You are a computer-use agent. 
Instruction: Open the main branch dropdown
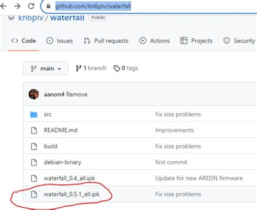pyautogui.click(x=46, y=68)
